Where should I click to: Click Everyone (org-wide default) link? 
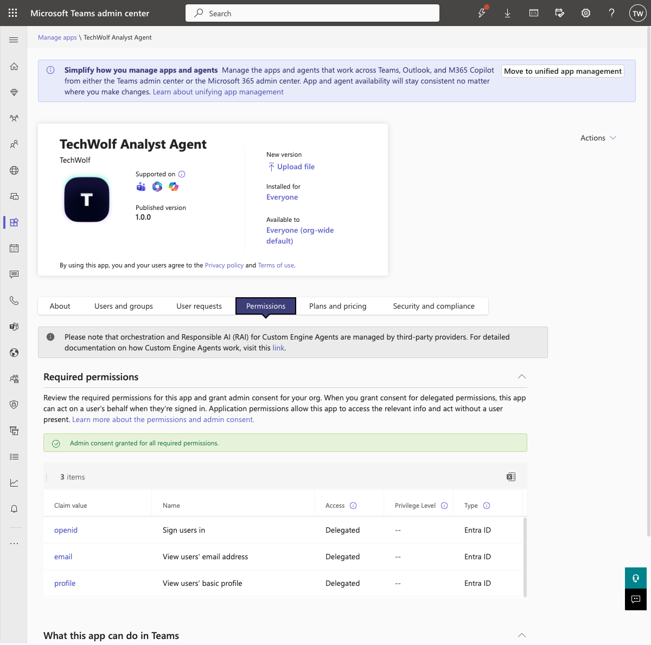click(300, 235)
